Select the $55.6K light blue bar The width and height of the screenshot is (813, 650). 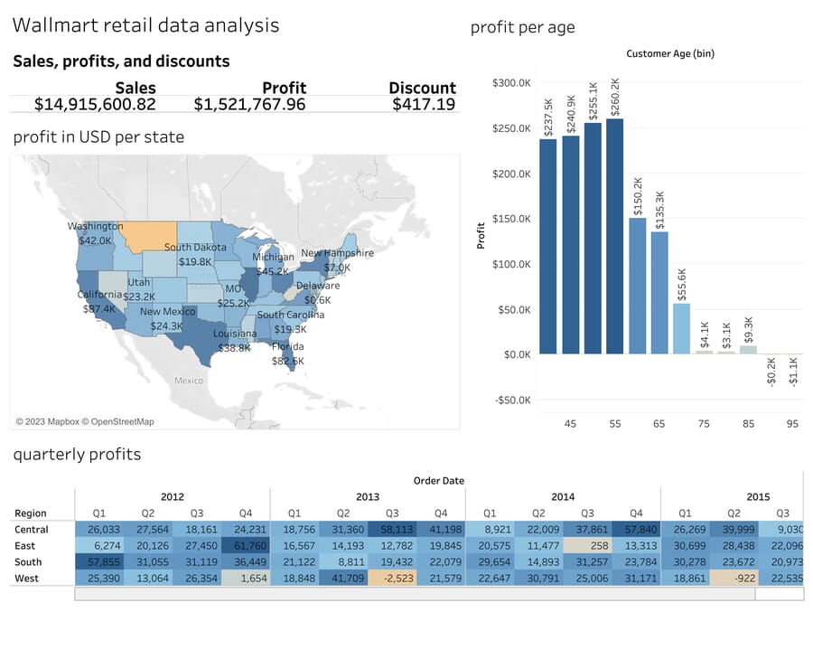pyautogui.click(x=681, y=329)
